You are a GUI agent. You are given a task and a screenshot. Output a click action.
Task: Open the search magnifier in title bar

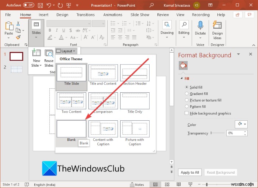pyautogui.click(x=151, y=5)
